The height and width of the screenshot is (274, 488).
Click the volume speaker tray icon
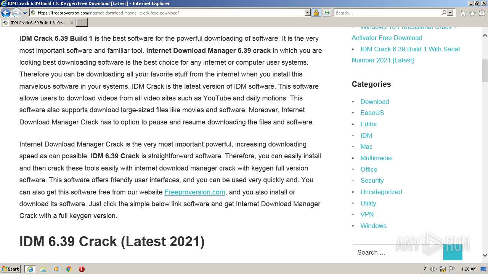433,269
